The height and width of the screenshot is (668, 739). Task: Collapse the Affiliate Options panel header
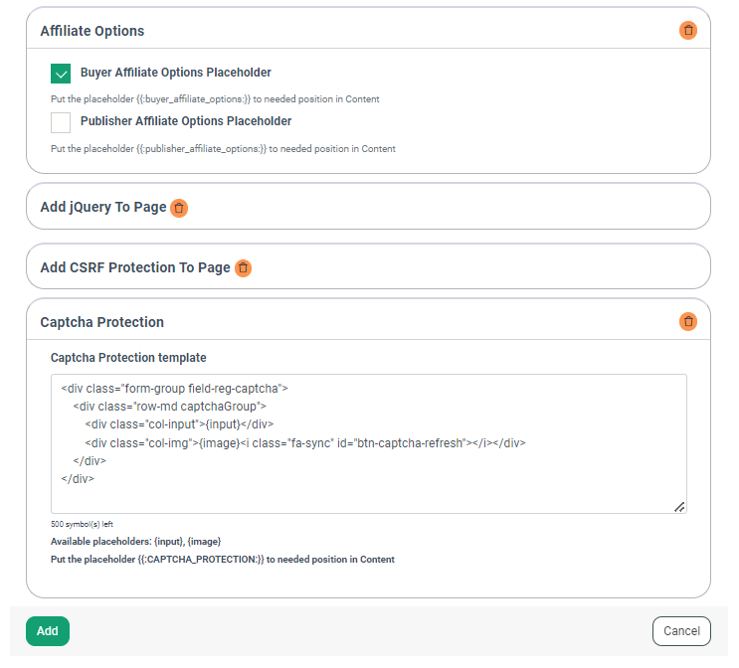[x=92, y=31]
